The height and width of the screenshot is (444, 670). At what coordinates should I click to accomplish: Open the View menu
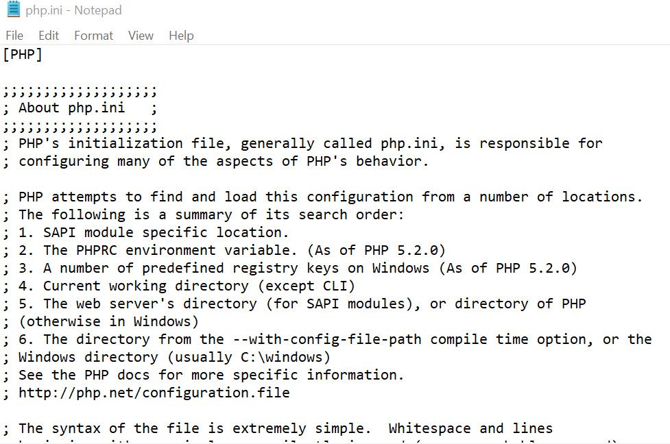click(141, 36)
